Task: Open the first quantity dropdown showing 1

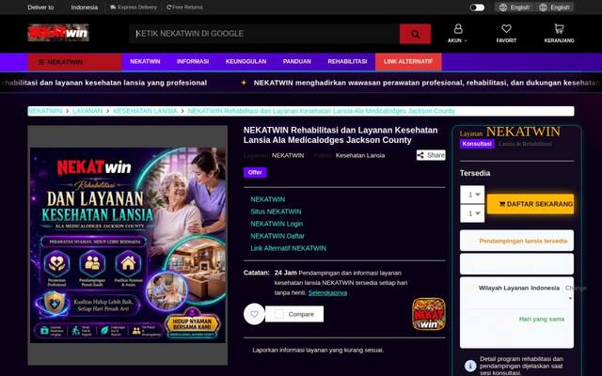Action: pyautogui.click(x=472, y=195)
